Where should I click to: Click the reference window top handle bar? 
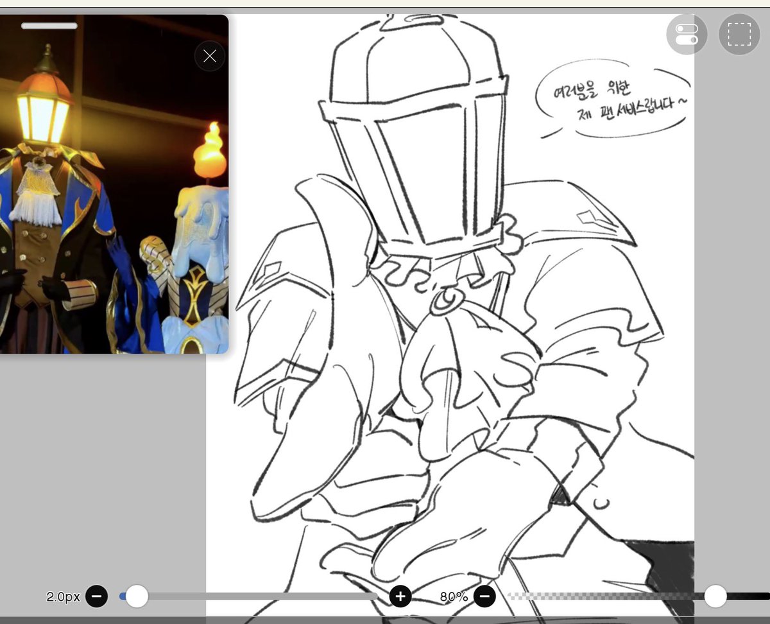(49, 26)
